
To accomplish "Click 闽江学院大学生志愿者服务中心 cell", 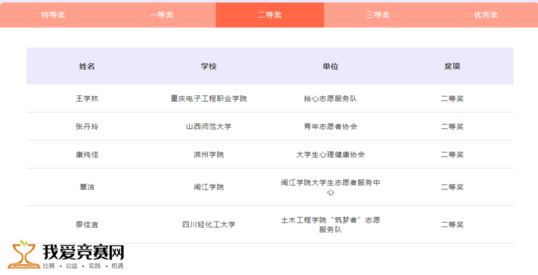I will (331, 187).
